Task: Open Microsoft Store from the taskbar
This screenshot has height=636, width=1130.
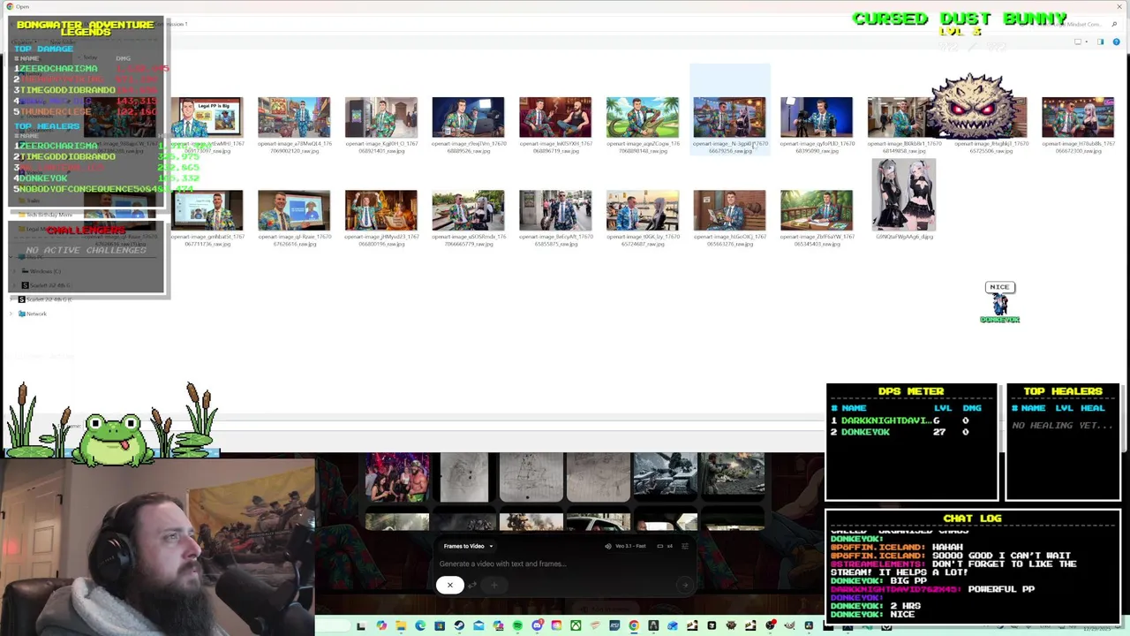Action: (x=440, y=626)
